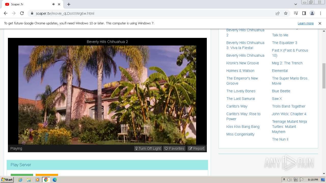The width and height of the screenshot is (326, 183).
Task: Close the Soaper.Tv browser tab
Action: [59, 4]
